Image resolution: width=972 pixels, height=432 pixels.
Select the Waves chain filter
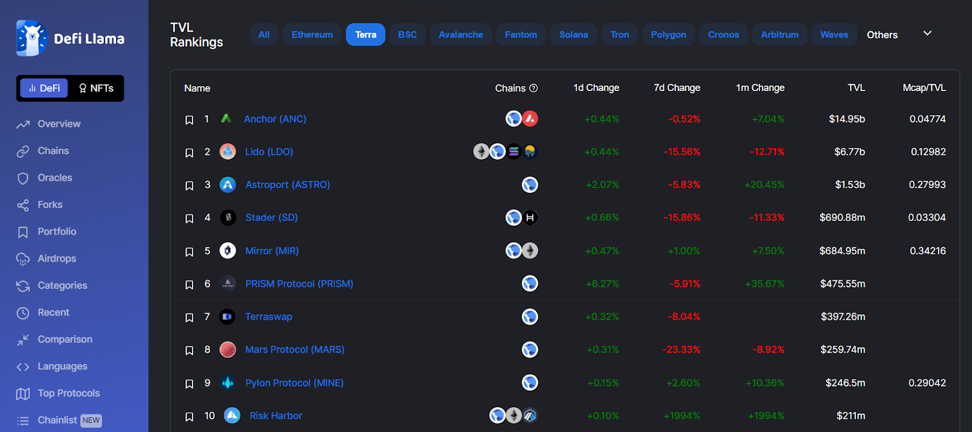[x=834, y=35]
